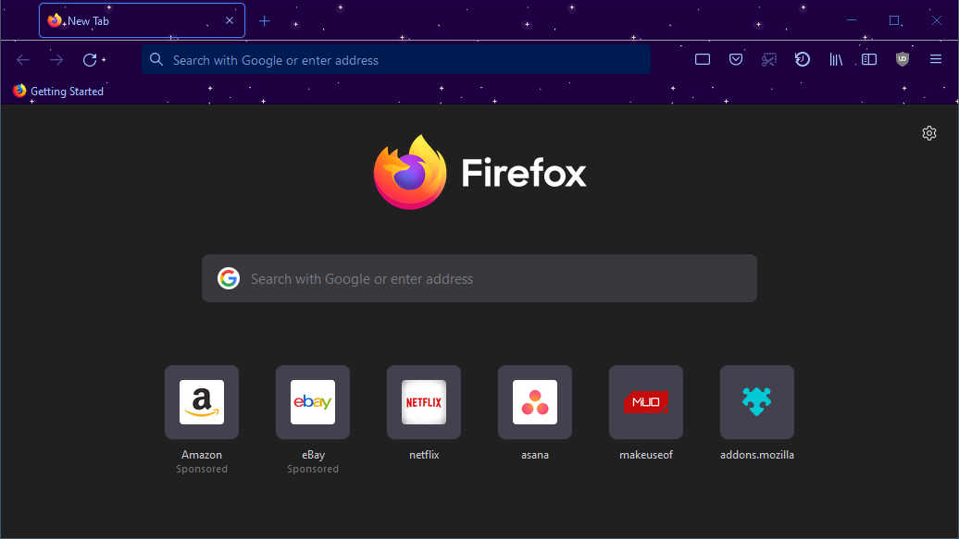Select the New Tab tab
This screenshot has width=959, height=539.
[x=130, y=20]
